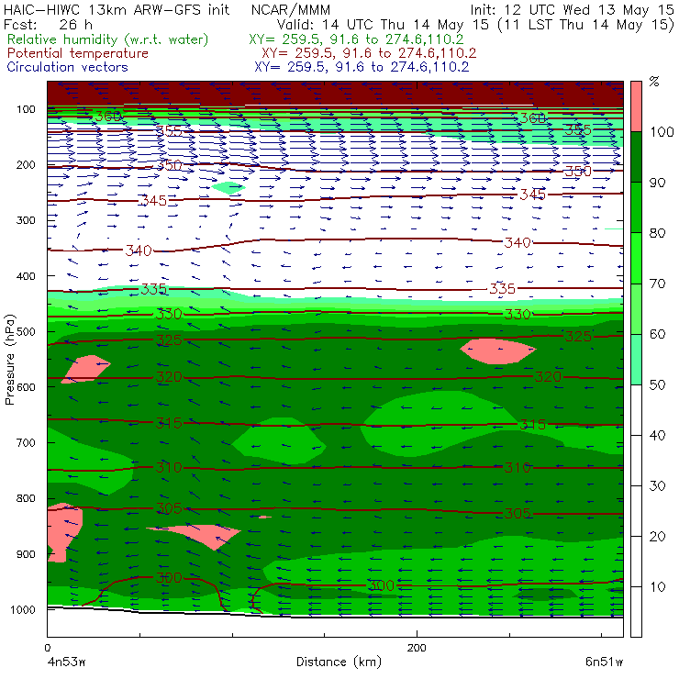The height and width of the screenshot is (679, 679).
Task: Click the pink above-100% colorbar segment
Action: (636, 106)
